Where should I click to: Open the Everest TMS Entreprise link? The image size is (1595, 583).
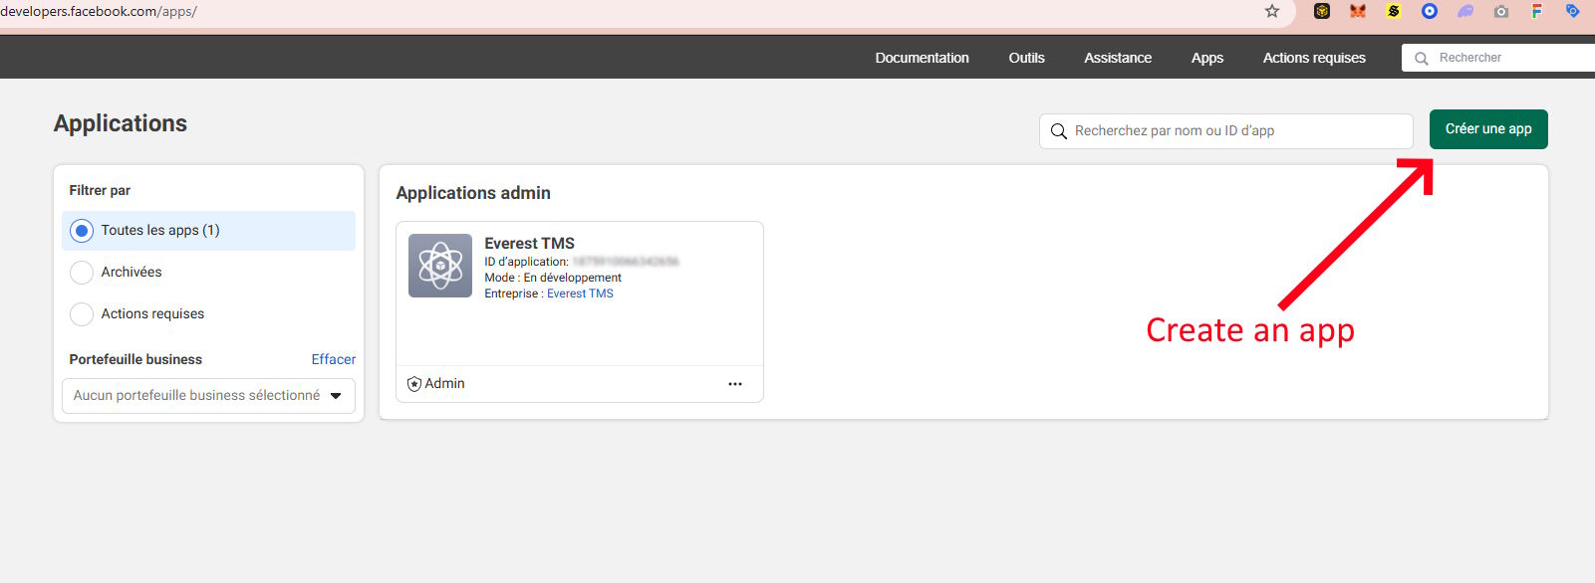(x=580, y=293)
